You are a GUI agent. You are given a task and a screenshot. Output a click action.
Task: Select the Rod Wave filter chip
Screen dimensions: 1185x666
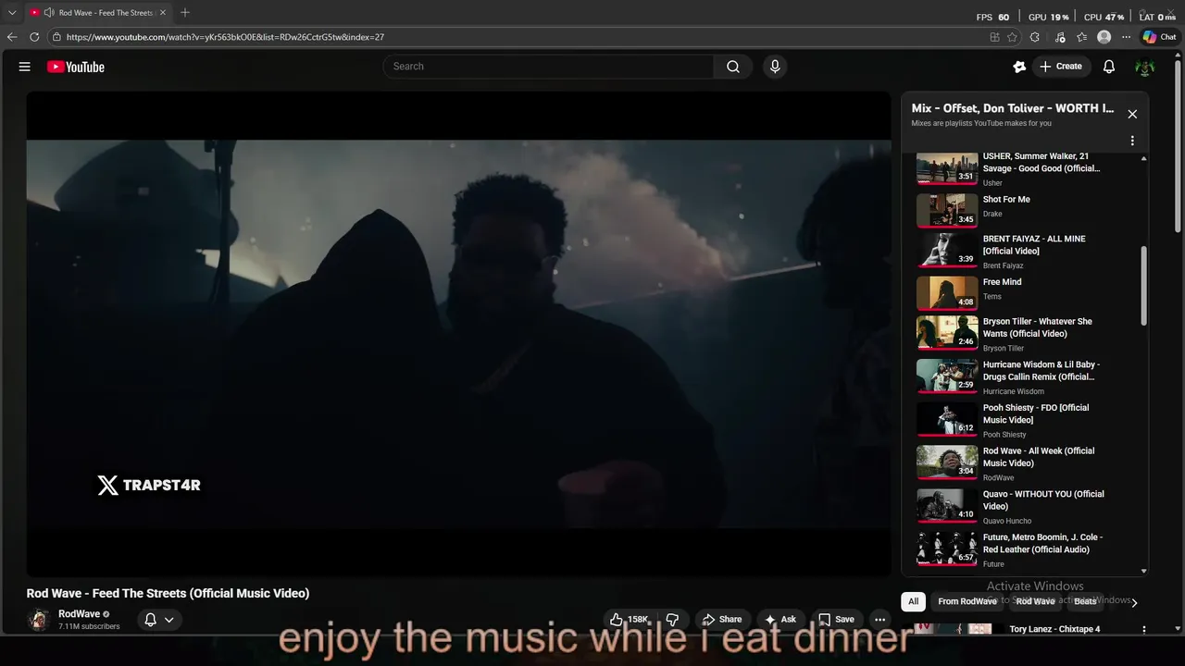[1035, 601]
